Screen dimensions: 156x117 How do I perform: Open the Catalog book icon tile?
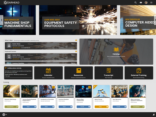click(x=116, y=50)
